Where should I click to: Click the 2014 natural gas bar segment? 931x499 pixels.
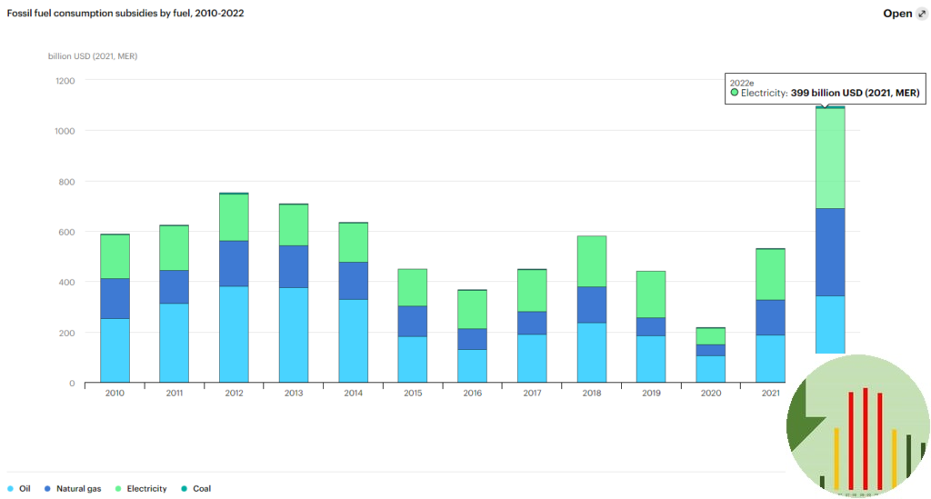tap(354, 280)
